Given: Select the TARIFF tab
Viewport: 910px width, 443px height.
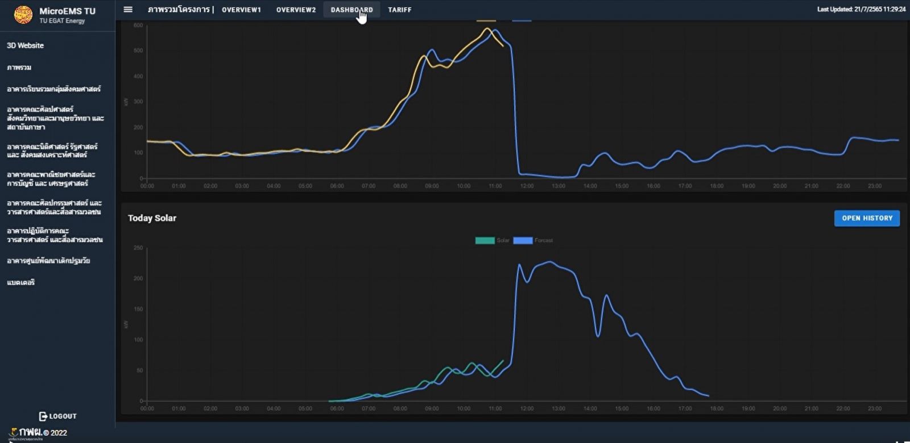Looking at the screenshot, I should (399, 10).
